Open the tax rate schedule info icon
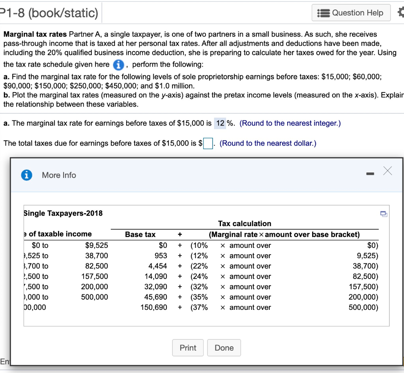The width and height of the screenshot is (404, 373). click(118, 65)
